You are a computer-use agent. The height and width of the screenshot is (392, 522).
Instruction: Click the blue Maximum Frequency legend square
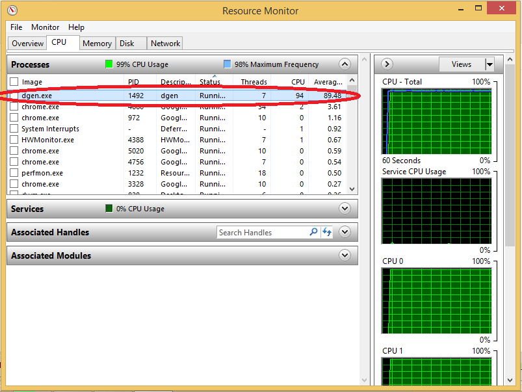click(x=227, y=64)
